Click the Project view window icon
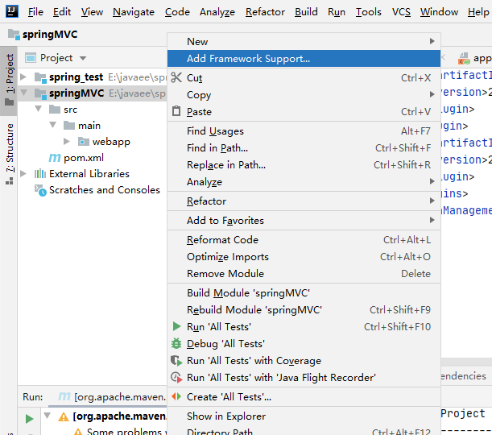 click(31, 58)
